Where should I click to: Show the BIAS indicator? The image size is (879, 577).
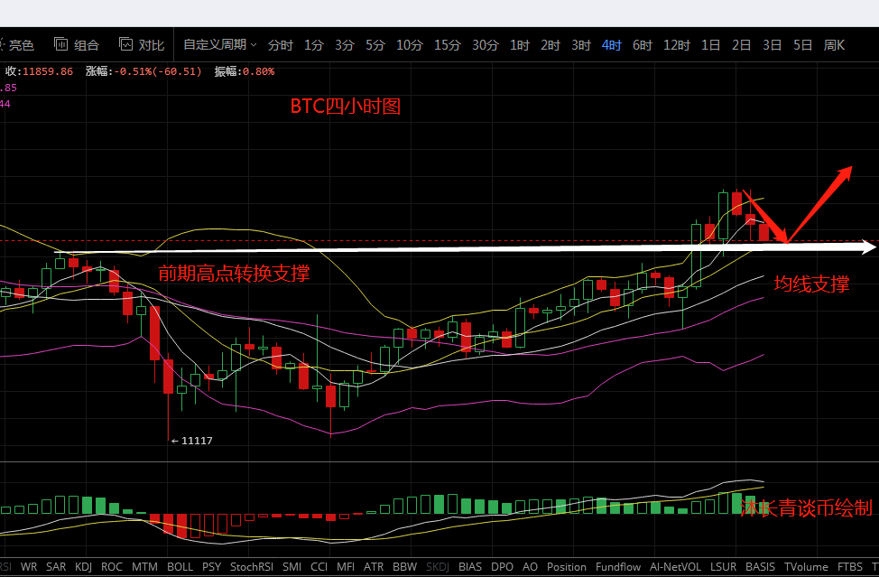470,567
